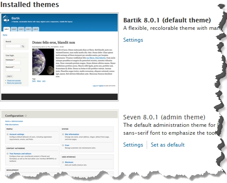Click the Account settings link in Seven preview

pos(17,134)
